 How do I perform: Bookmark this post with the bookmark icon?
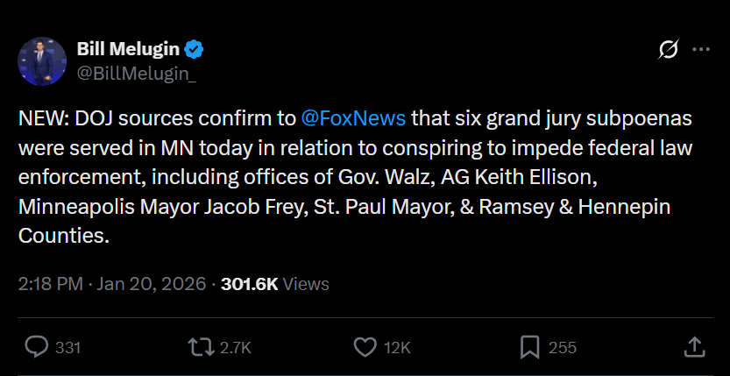[x=529, y=347]
